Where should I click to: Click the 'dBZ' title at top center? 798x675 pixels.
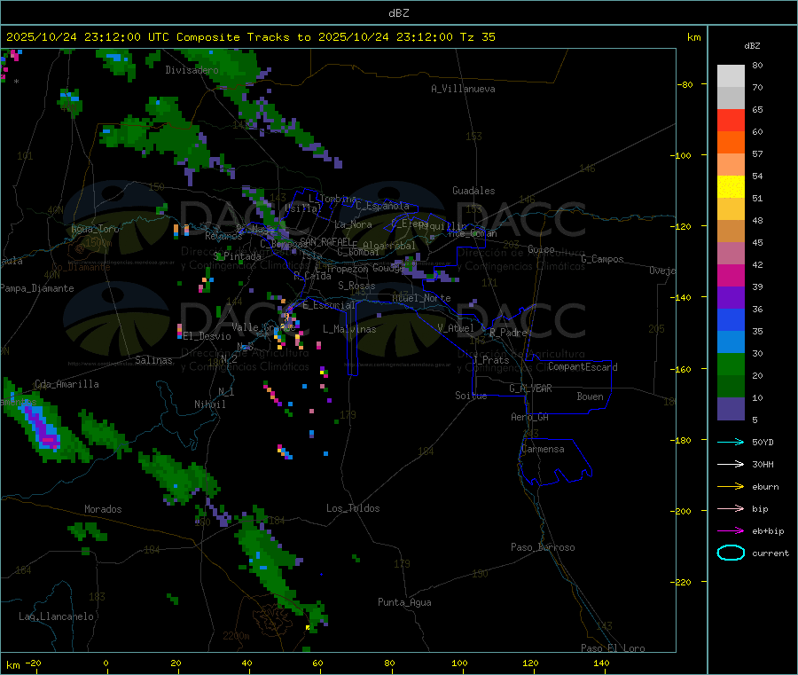(398, 13)
